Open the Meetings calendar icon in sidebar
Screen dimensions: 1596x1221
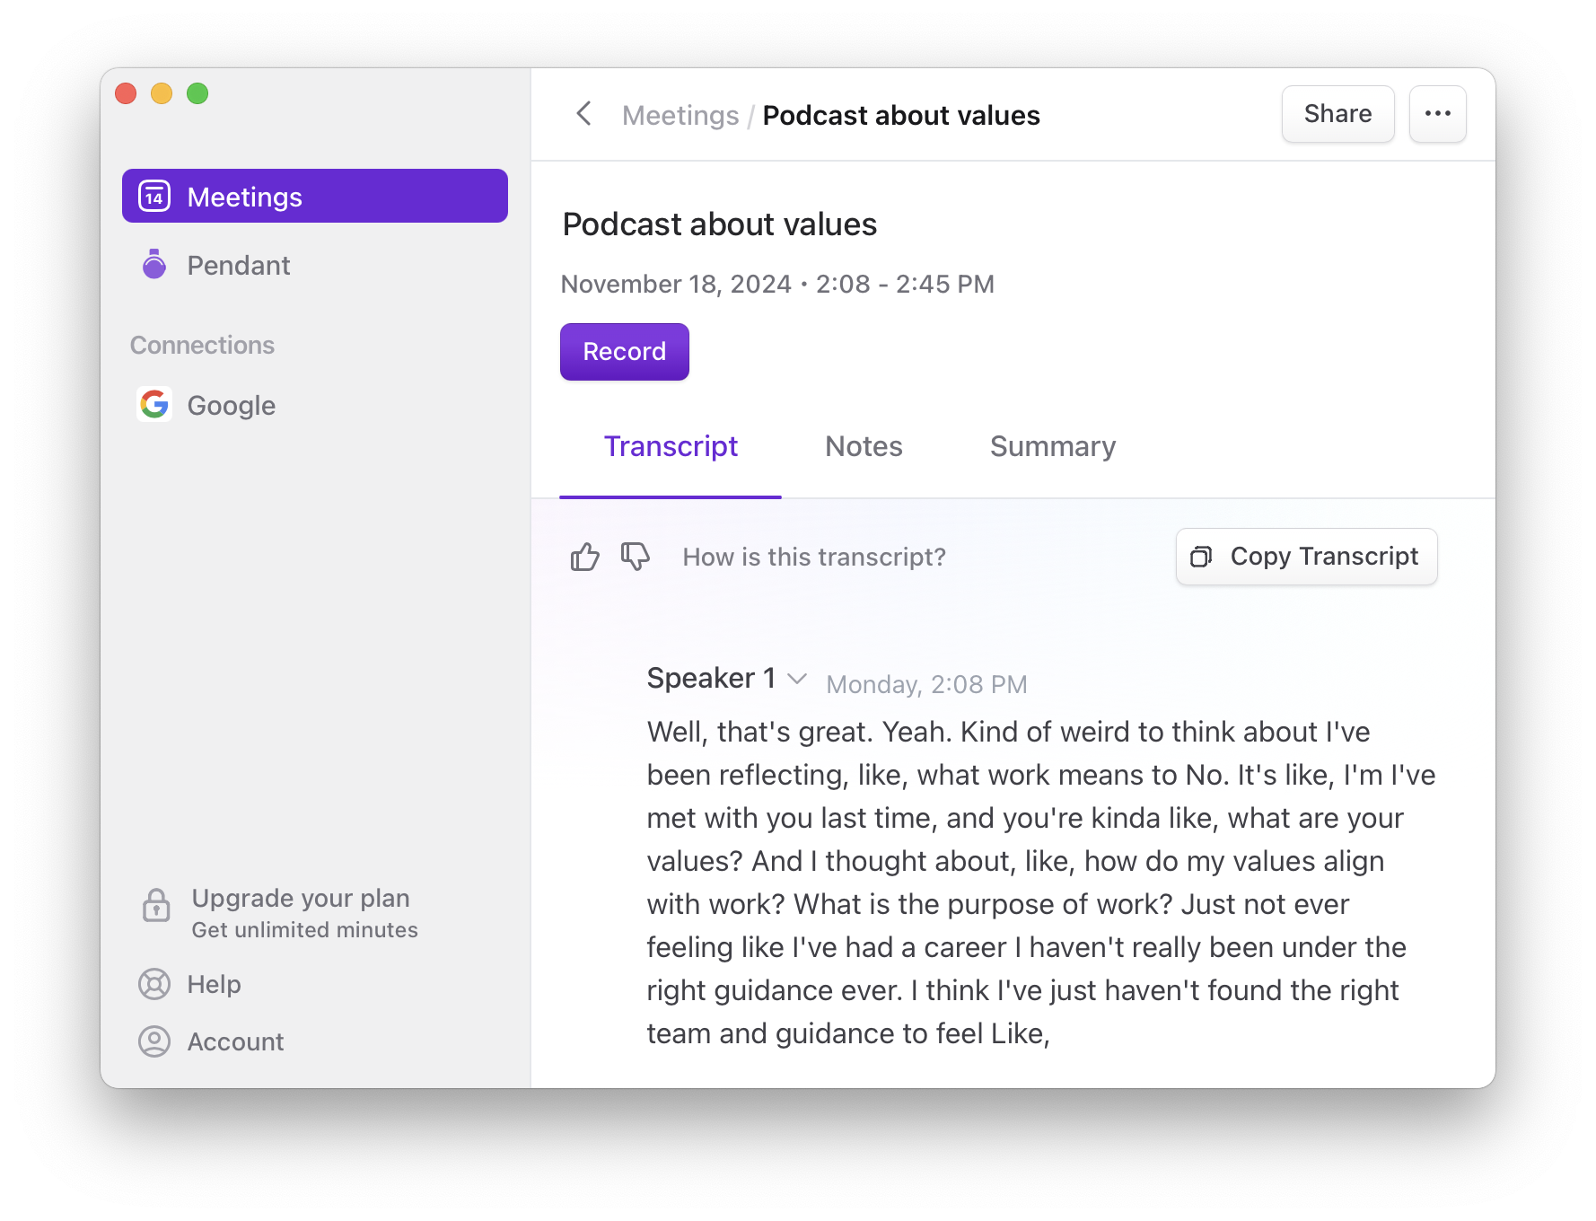coord(154,196)
